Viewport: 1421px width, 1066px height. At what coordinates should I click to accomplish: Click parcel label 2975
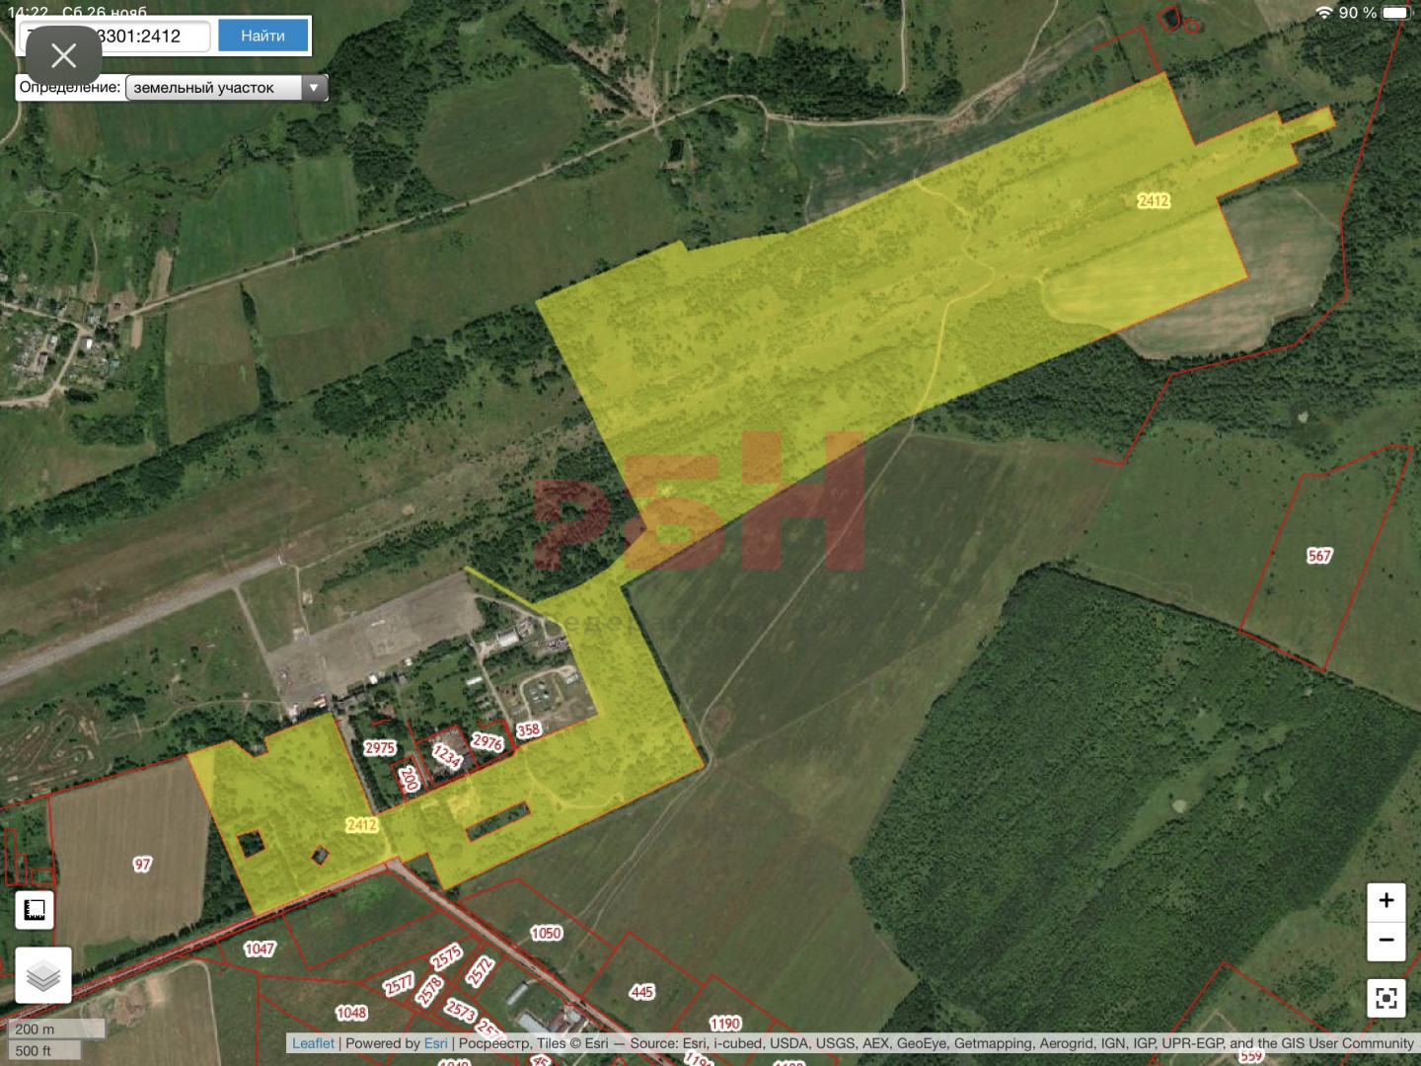(380, 748)
